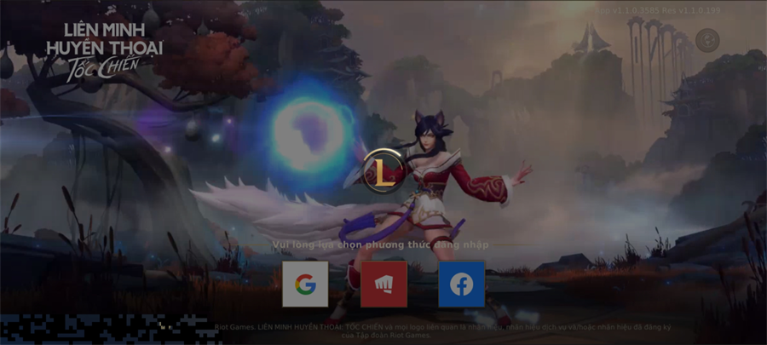This screenshot has width=767, height=345.
Task: Tap the gold L emblem
Action: (384, 171)
